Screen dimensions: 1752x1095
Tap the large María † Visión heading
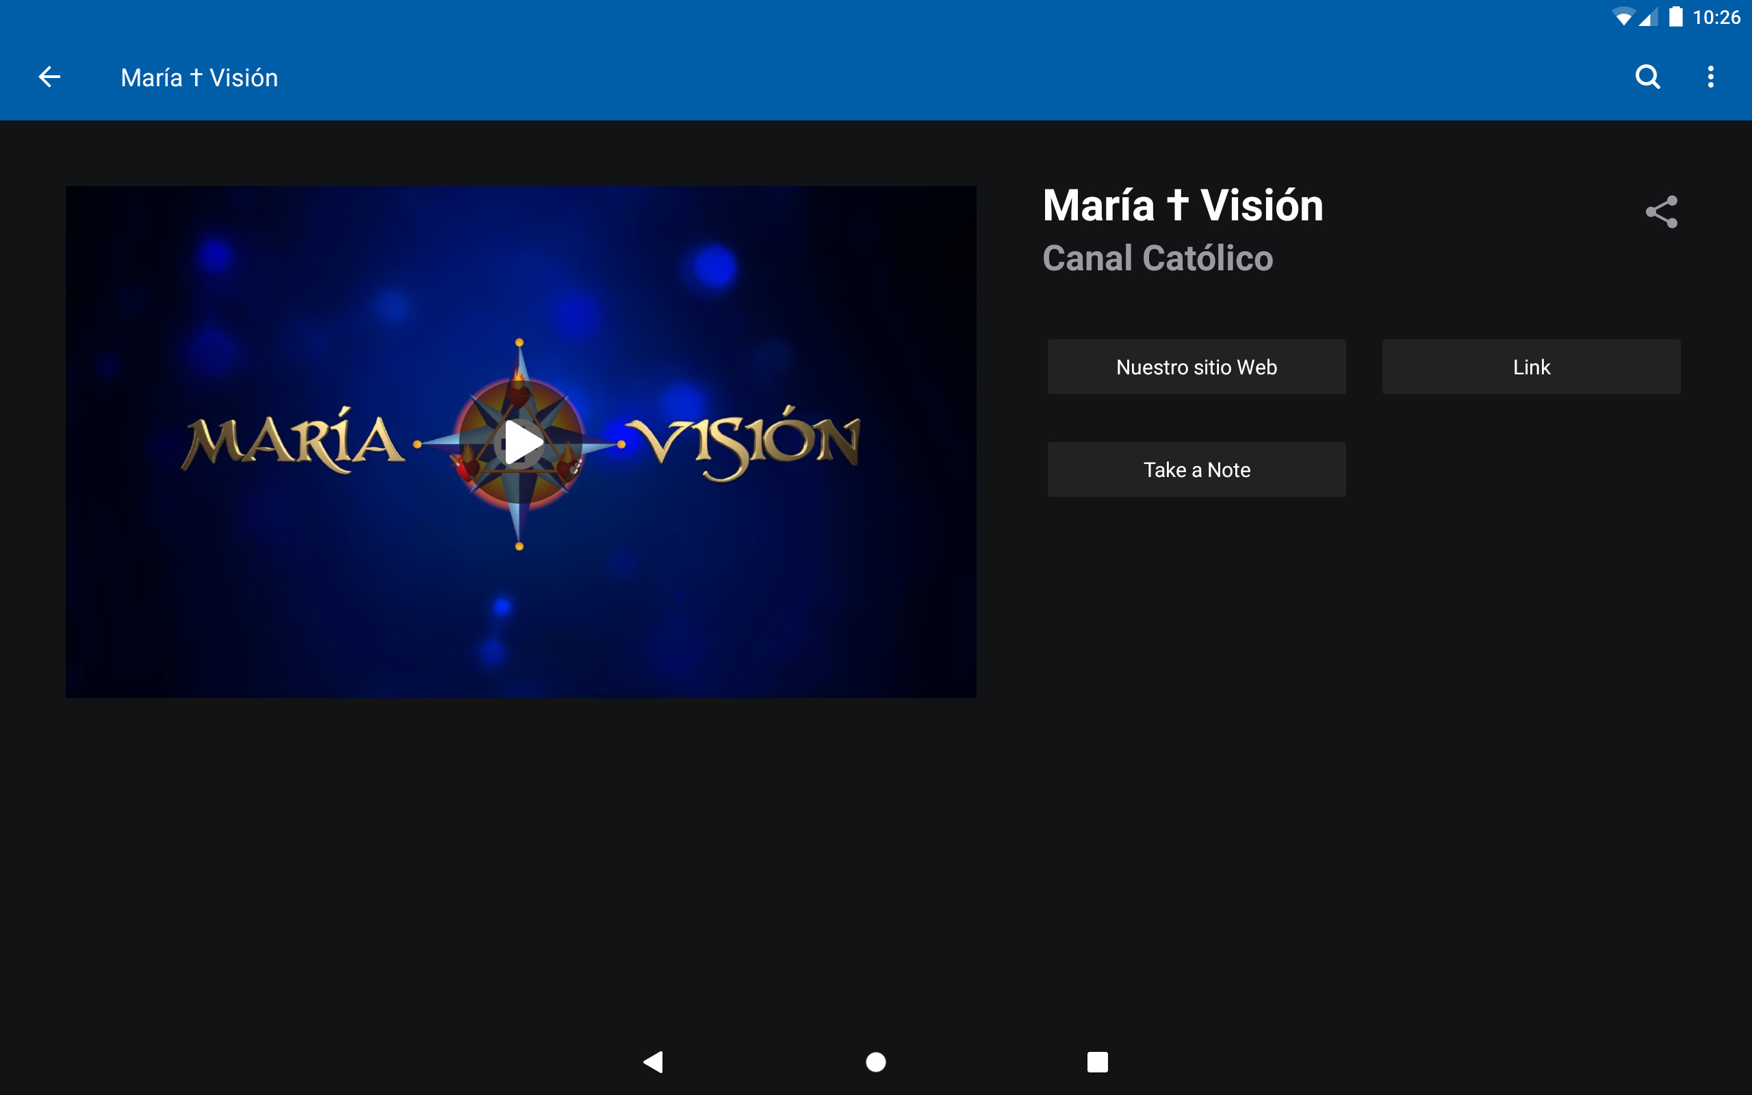click(x=1182, y=206)
